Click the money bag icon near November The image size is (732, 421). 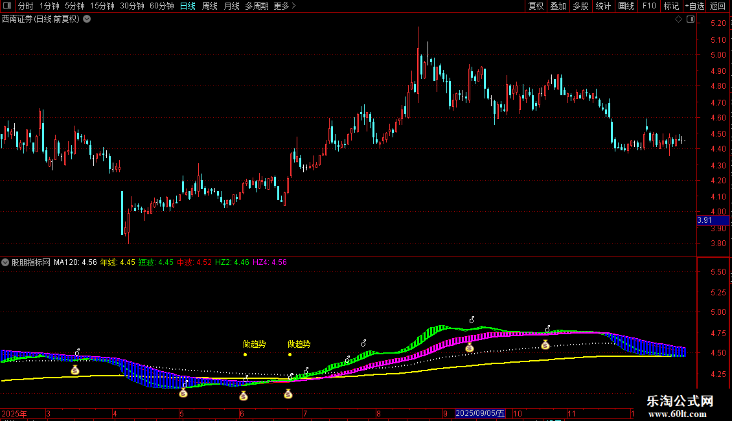pos(545,345)
